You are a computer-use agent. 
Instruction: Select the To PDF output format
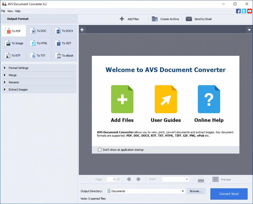[x=14, y=31]
